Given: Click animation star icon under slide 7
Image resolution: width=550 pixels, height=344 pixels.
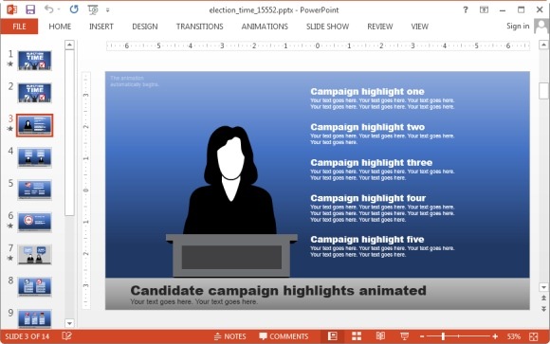Looking at the screenshot, I should (10, 258).
